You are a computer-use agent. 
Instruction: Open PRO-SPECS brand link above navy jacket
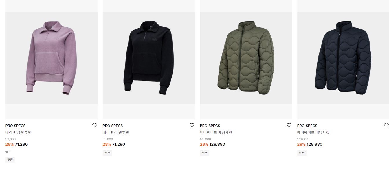click(x=307, y=126)
